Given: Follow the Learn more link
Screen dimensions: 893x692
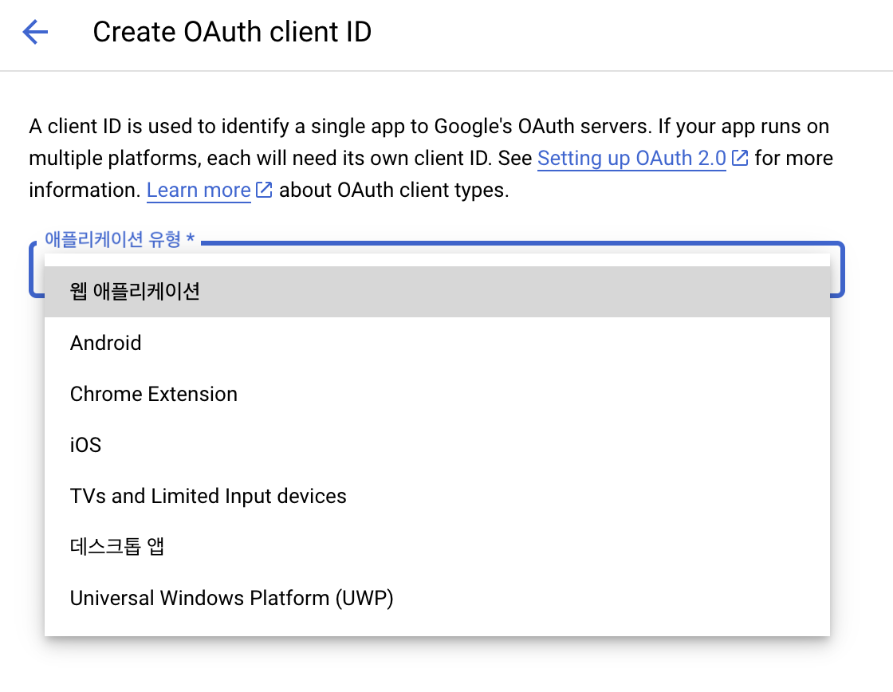Looking at the screenshot, I should tap(199, 191).
